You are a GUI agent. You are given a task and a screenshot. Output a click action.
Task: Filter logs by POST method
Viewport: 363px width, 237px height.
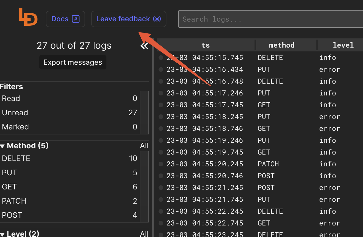click(x=12, y=215)
